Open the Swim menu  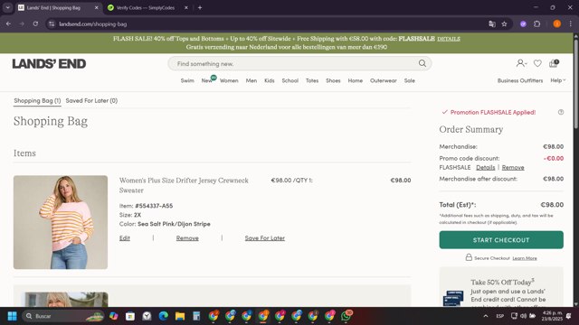pyautogui.click(x=187, y=80)
